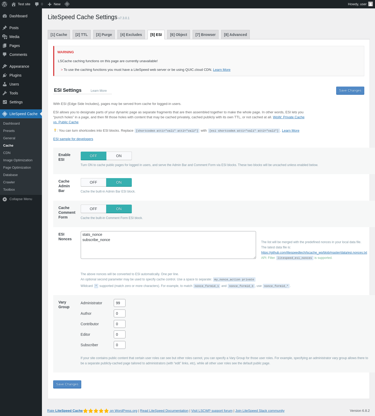Screen dimensions: 375x416
Task: Open the [3] Purge tab
Action: [104, 35]
